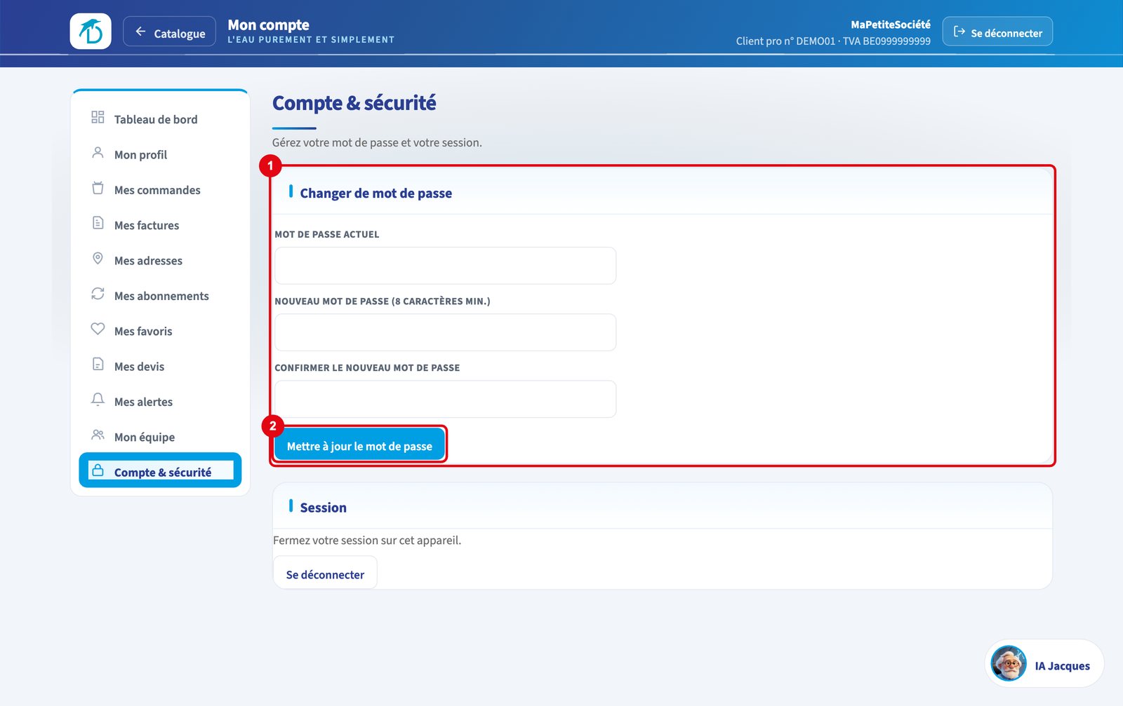
Task: Click the Mes adresses location pin icon
Action: 98,258
